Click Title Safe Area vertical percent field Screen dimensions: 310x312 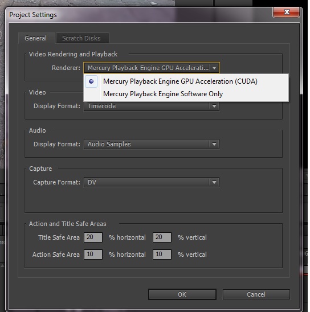tap(162, 237)
